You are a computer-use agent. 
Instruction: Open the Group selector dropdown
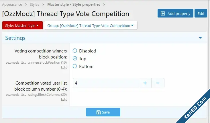tap(91, 25)
